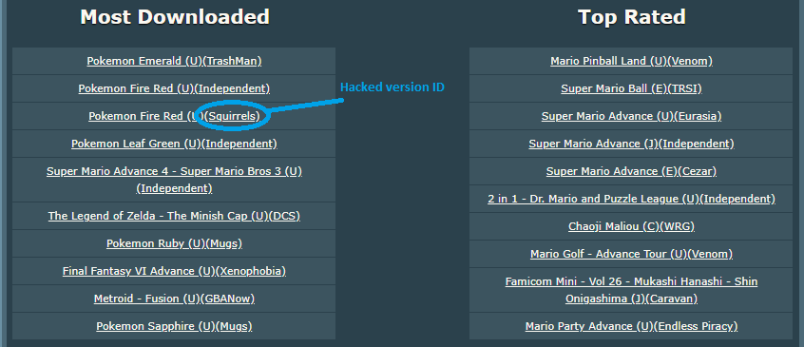Choose Super Mario Advance (E)(Cezar)

(632, 172)
